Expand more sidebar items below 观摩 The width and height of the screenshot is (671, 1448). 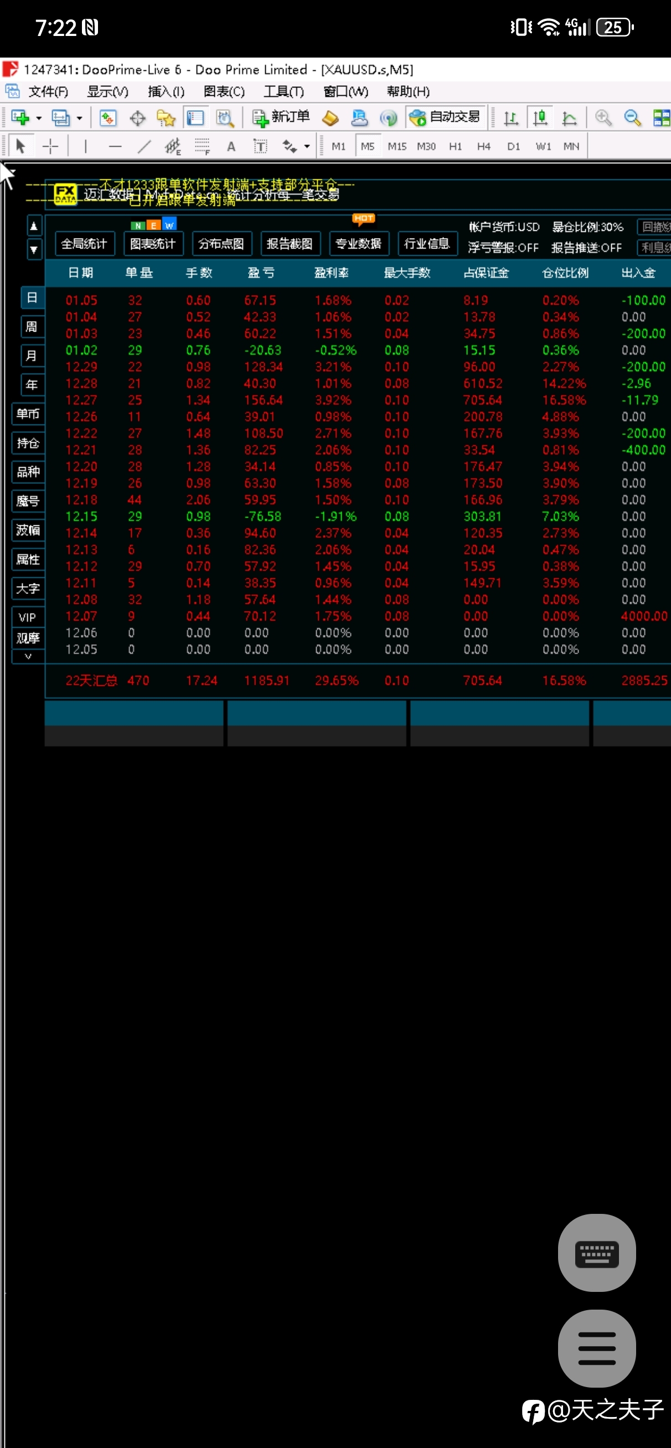[28, 656]
